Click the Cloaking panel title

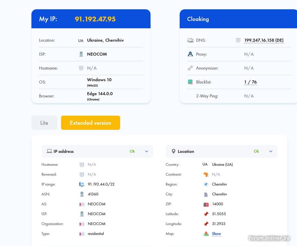[x=198, y=19]
